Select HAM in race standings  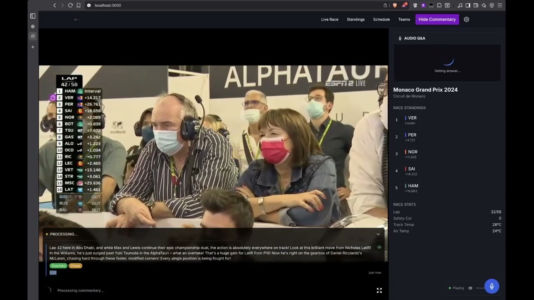pyautogui.click(x=447, y=188)
